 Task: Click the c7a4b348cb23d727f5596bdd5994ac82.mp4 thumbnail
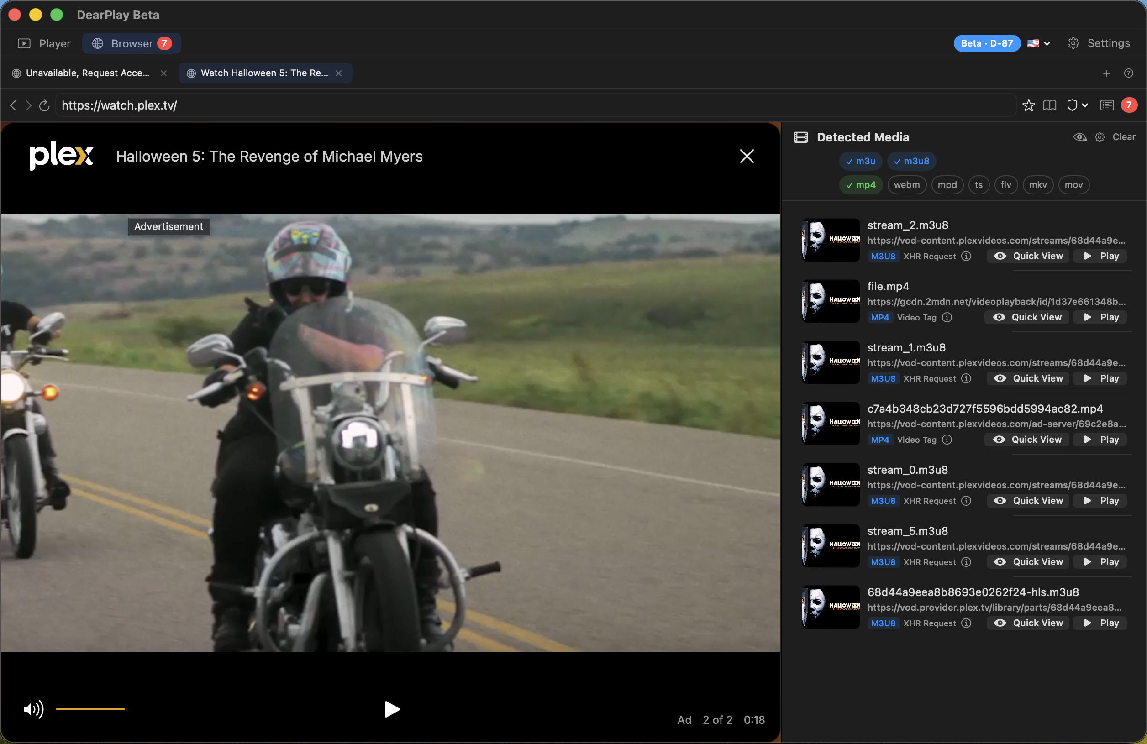(831, 424)
